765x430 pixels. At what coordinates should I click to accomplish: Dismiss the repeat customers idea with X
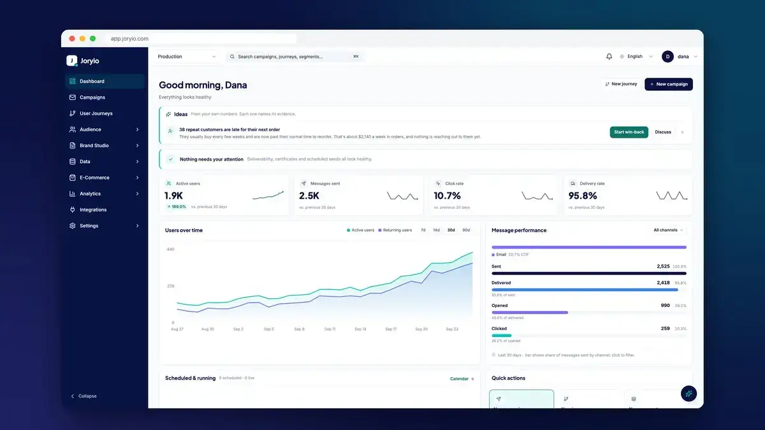[682, 132]
